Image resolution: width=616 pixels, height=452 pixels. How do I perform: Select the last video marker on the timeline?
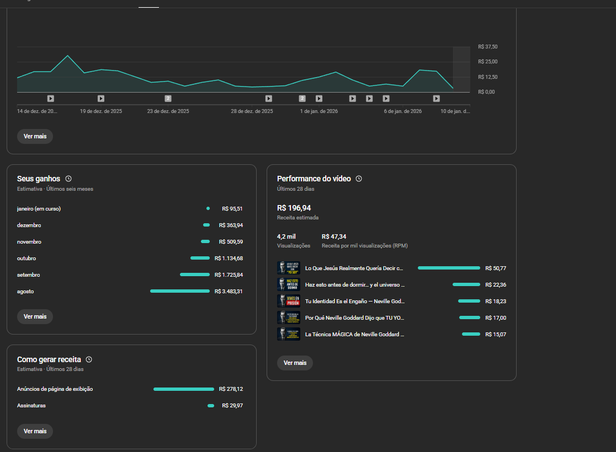tap(437, 99)
